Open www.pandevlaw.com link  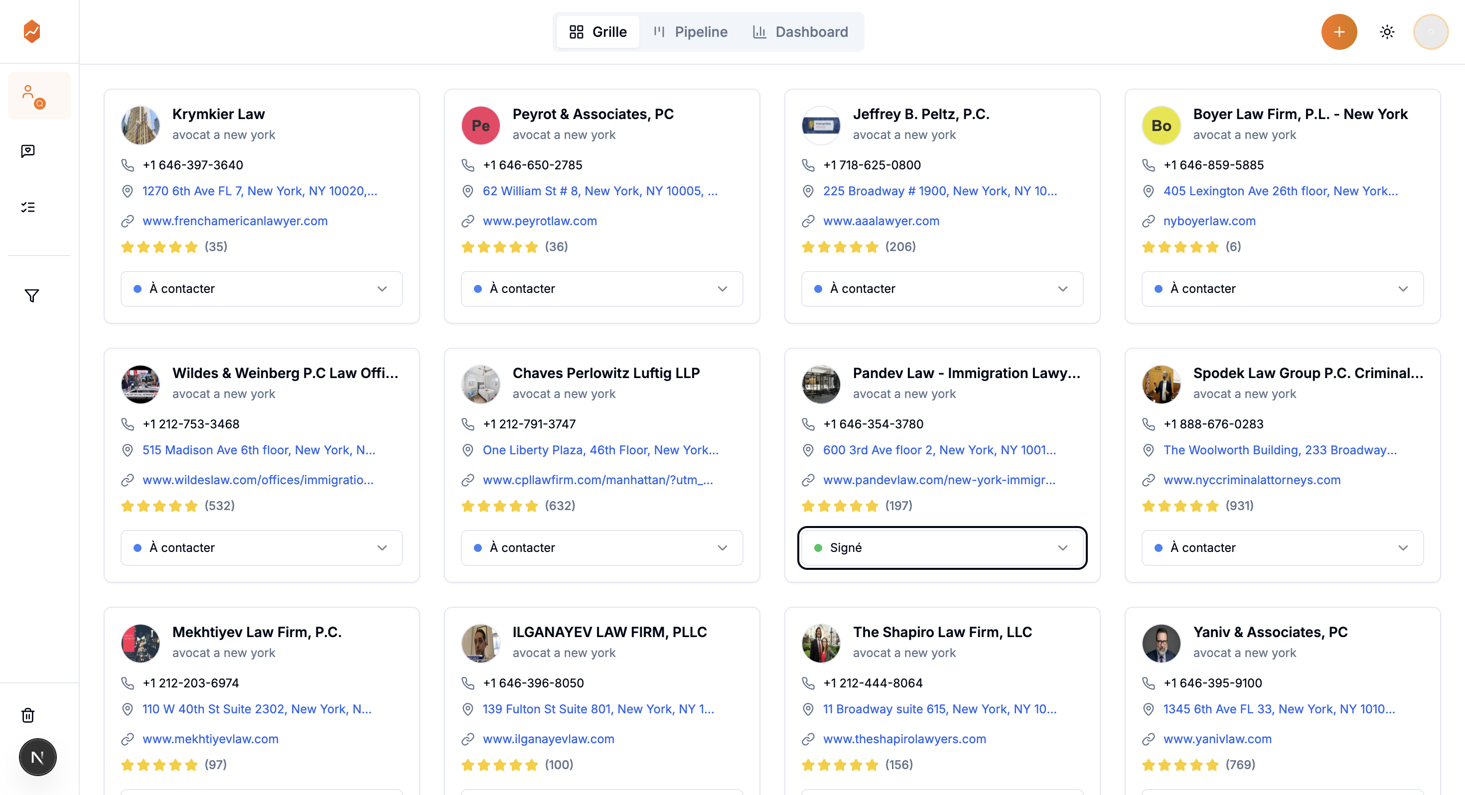pyautogui.click(x=939, y=480)
